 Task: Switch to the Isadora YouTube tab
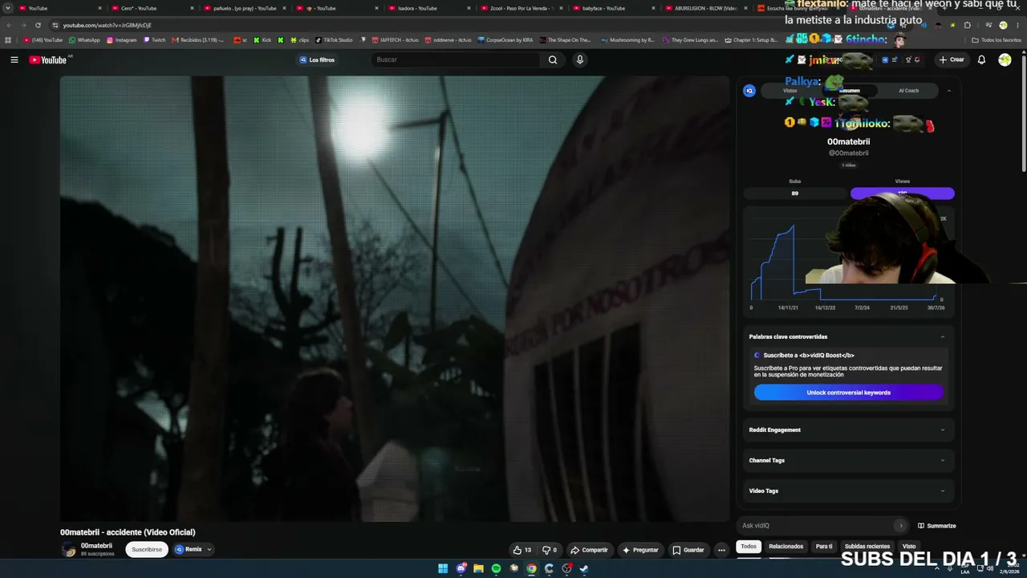point(428,8)
